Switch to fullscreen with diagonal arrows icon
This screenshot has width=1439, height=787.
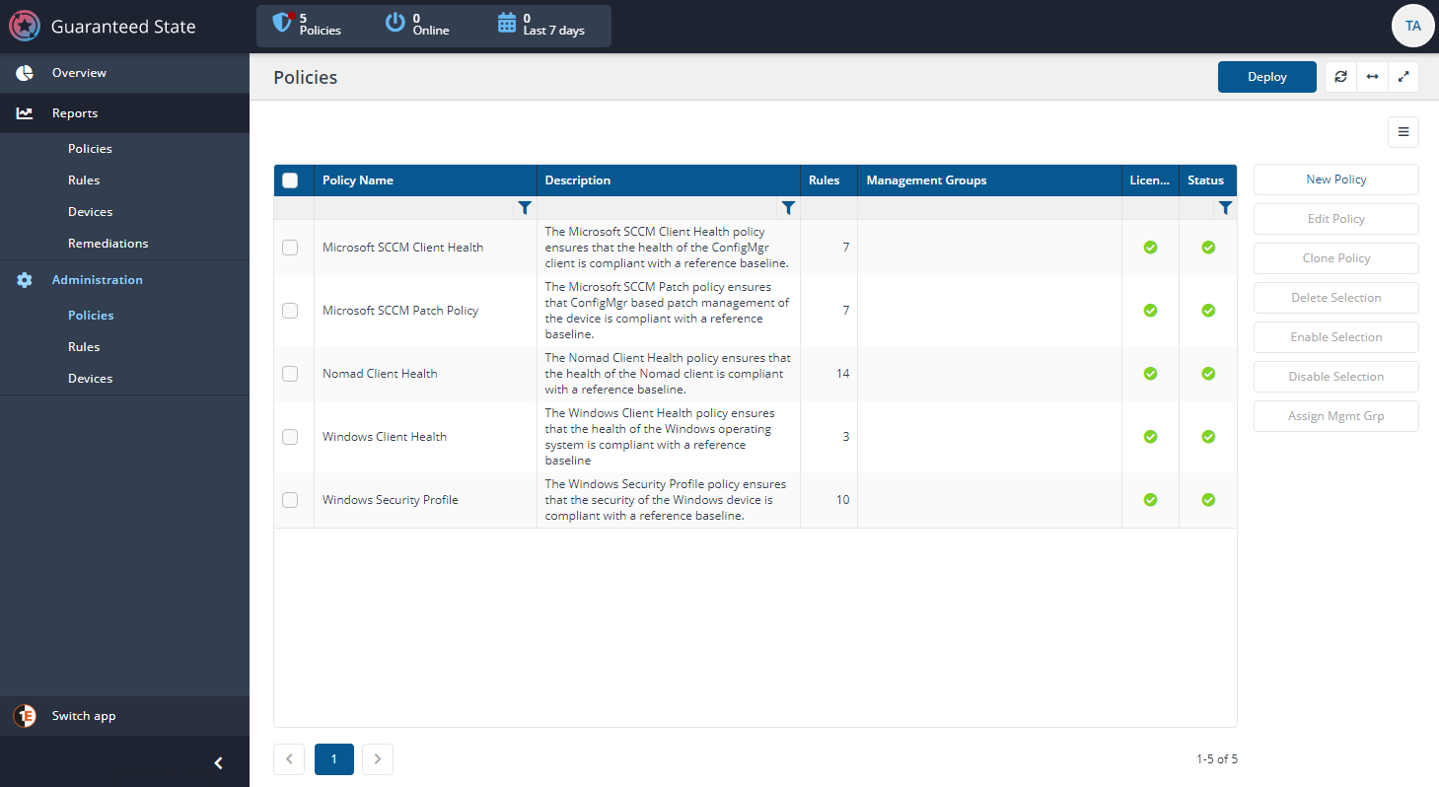click(1403, 77)
